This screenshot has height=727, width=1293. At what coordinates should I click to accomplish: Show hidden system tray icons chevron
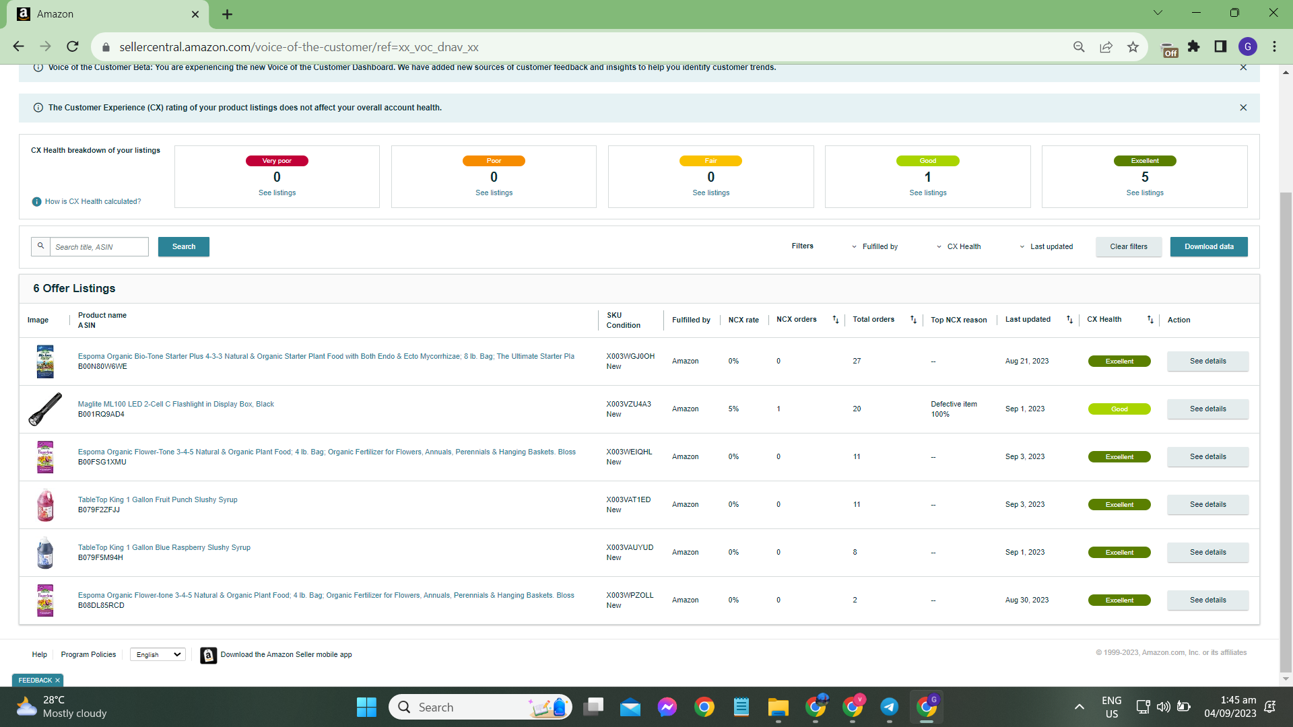(1079, 707)
